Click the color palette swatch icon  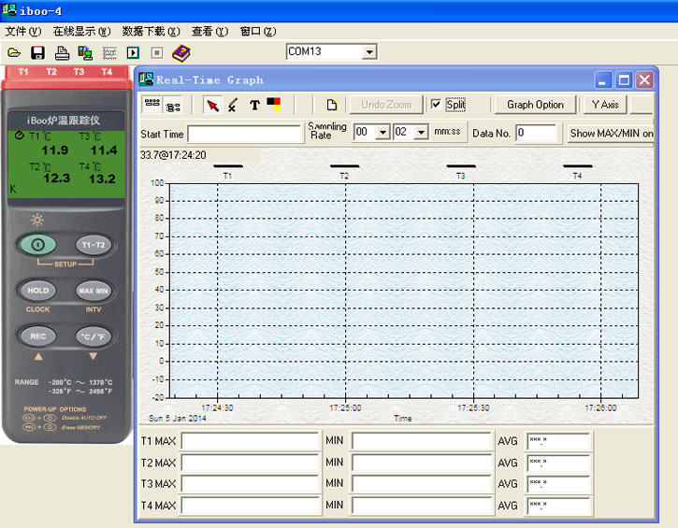pos(274,105)
